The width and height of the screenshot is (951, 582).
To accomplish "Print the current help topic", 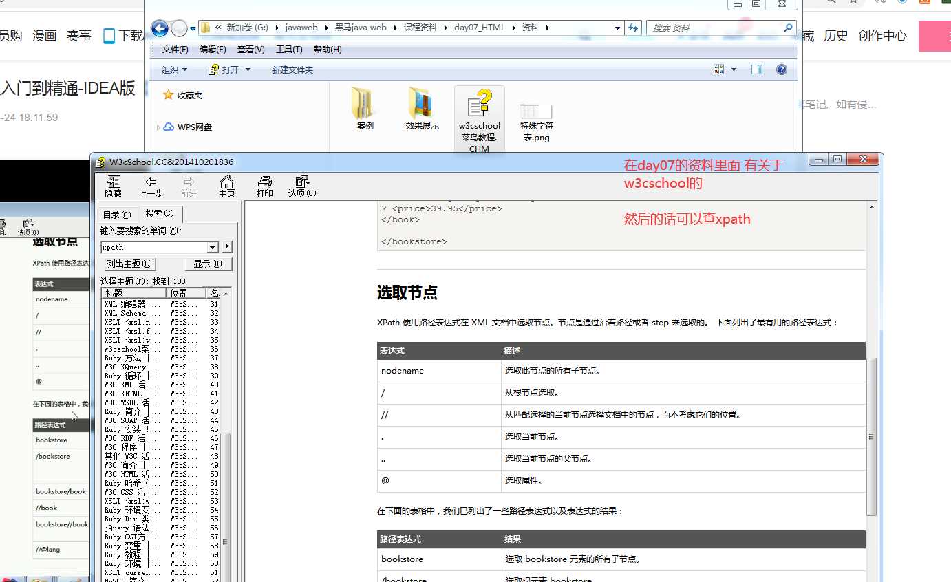I will click(x=264, y=186).
